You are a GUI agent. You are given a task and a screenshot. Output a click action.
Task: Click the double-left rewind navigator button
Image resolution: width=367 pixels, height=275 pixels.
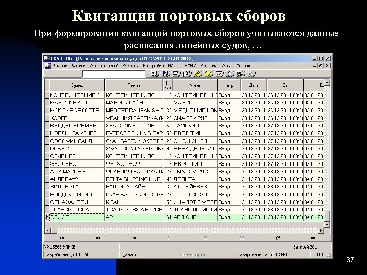tap(98, 238)
